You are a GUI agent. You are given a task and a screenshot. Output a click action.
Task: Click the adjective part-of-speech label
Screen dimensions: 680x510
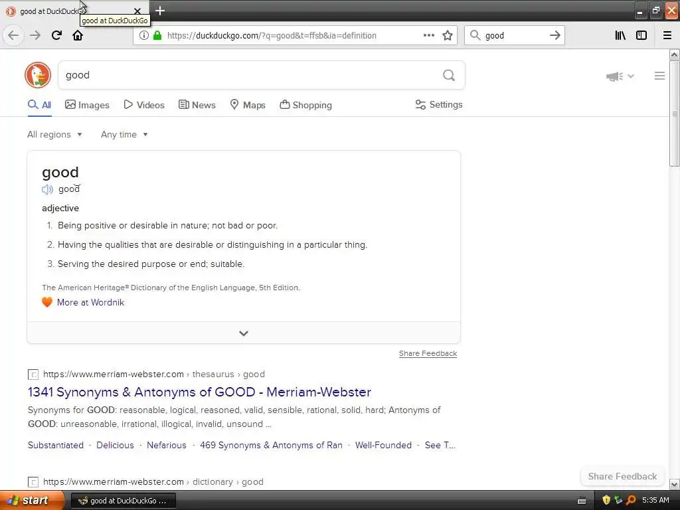pos(60,208)
